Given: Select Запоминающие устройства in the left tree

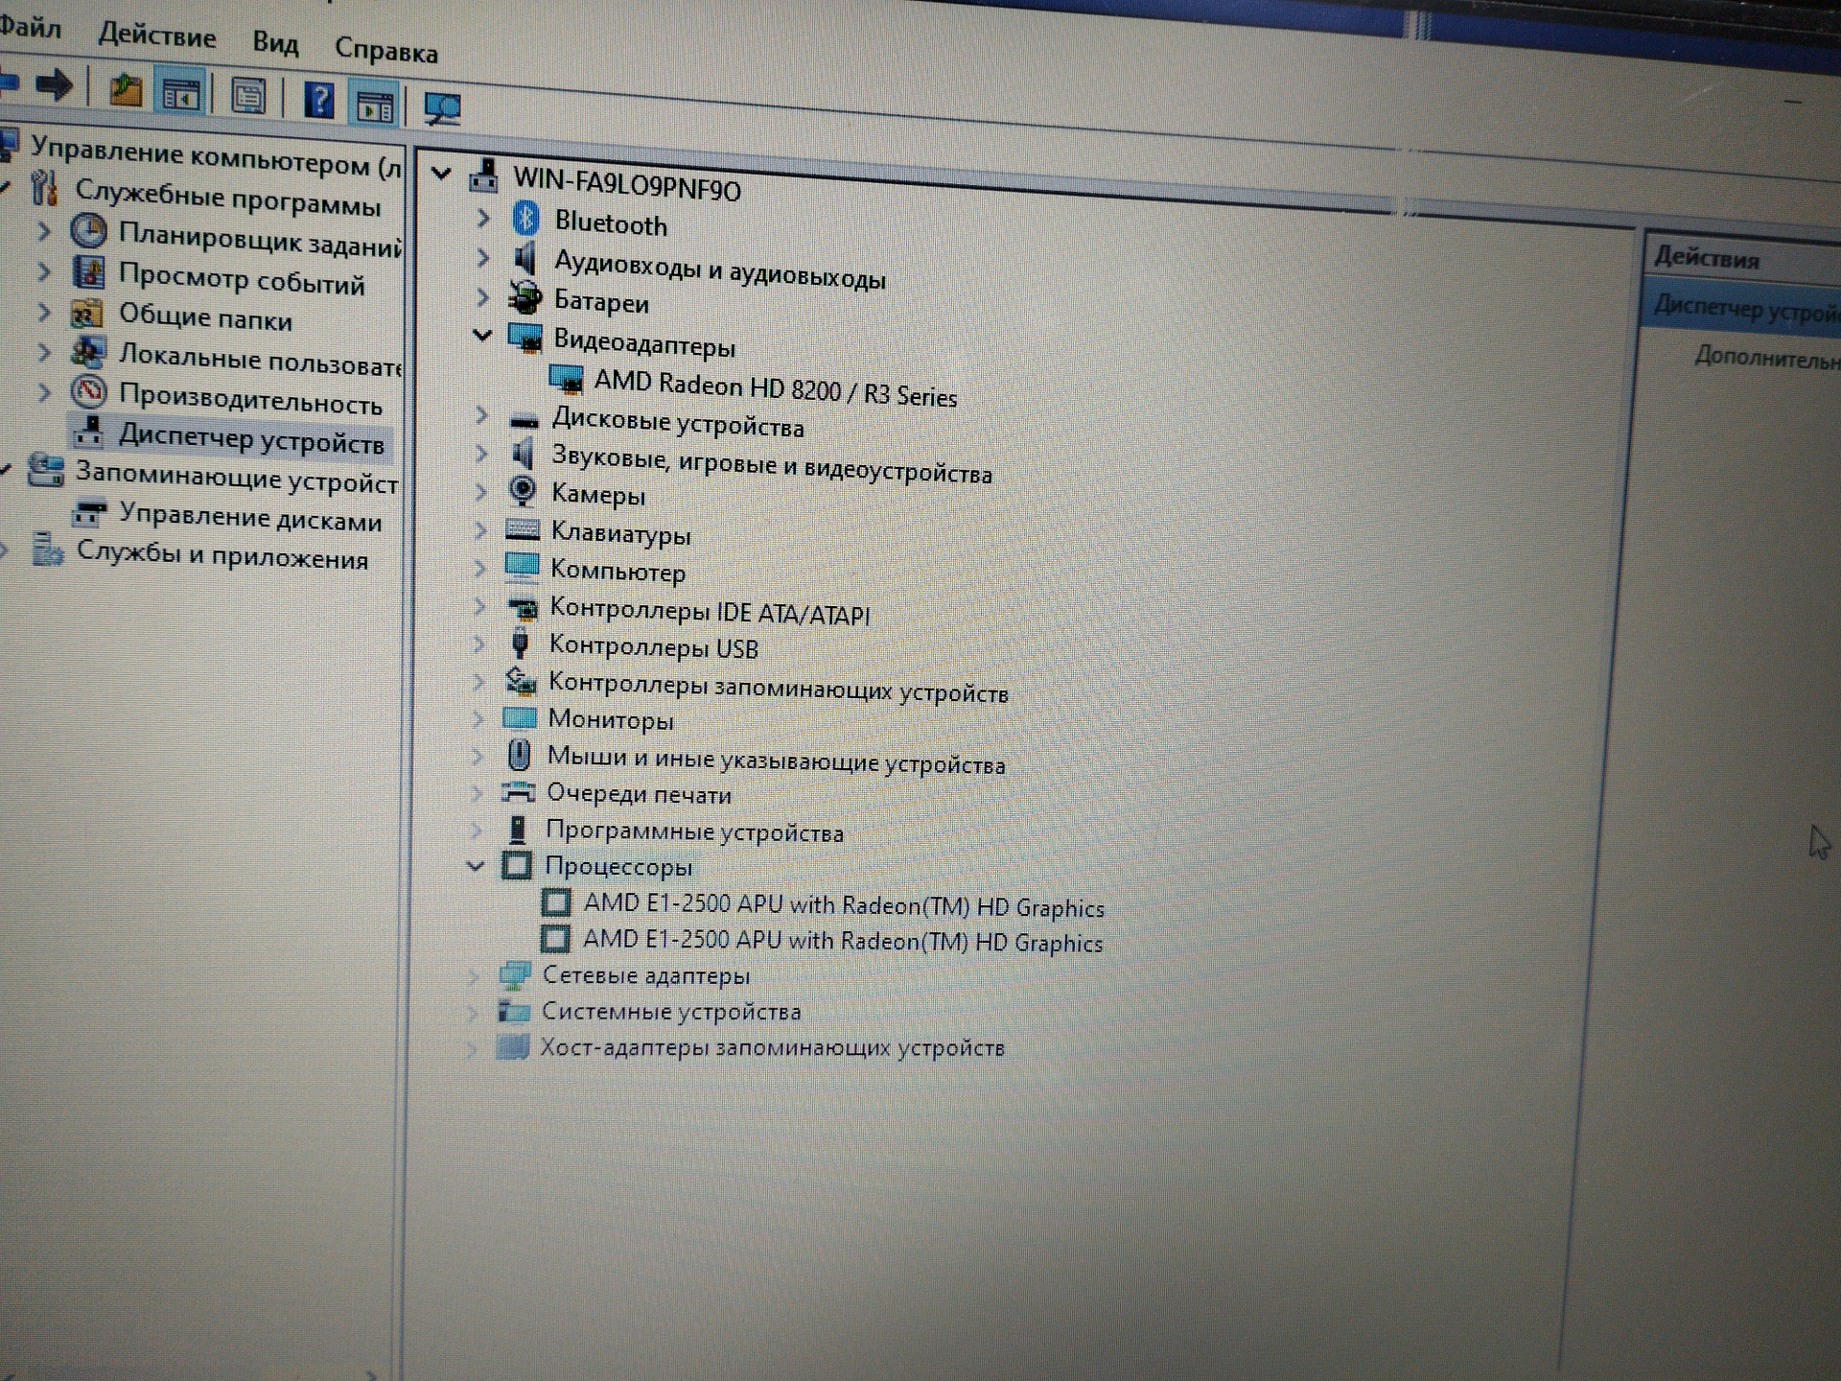Looking at the screenshot, I should [237, 478].
